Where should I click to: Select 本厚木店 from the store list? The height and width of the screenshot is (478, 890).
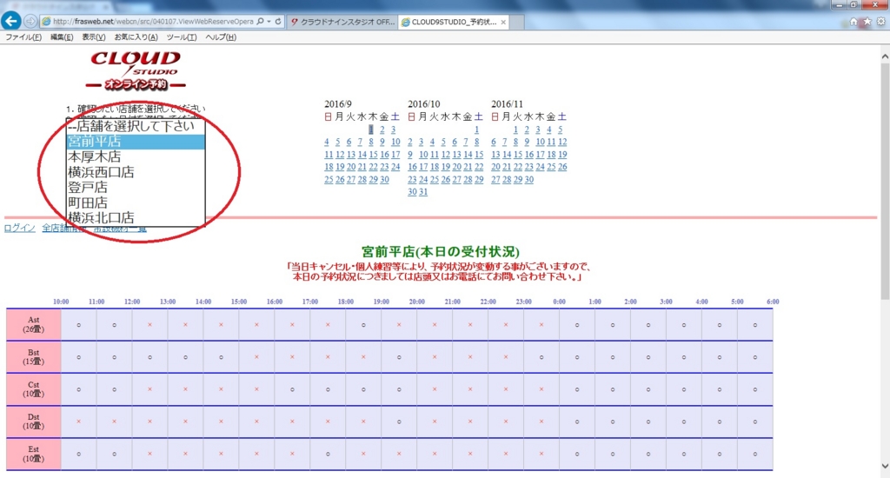pyautogui.click(x=136, y=156)
